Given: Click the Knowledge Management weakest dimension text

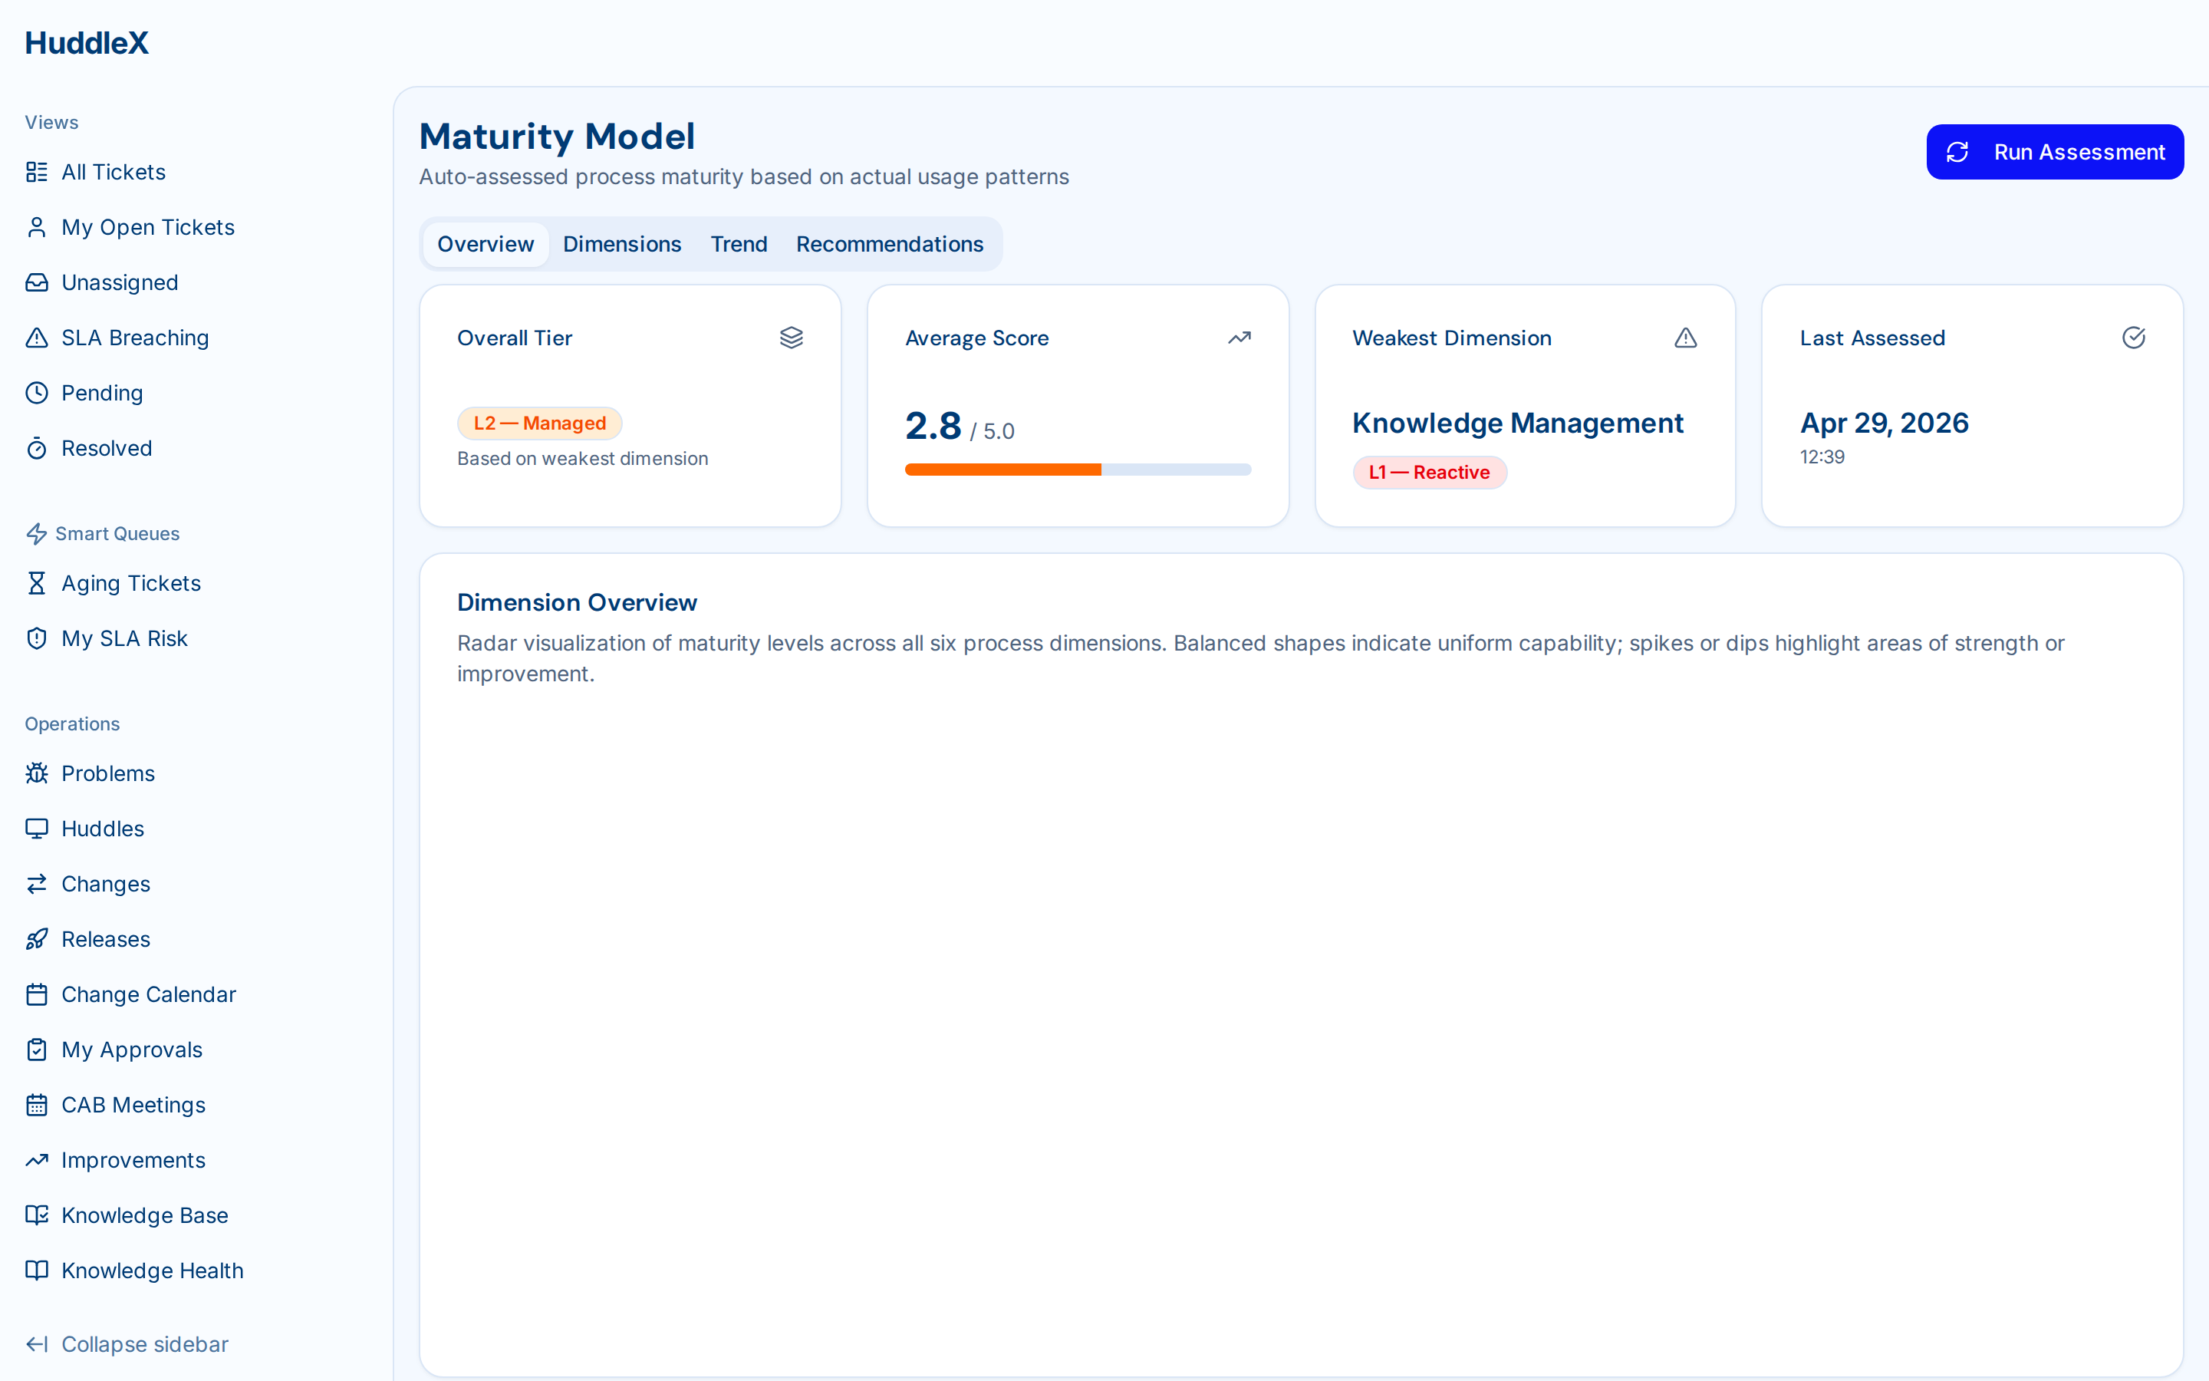Looking at the screenshot, I should (x=1518, y=423).
